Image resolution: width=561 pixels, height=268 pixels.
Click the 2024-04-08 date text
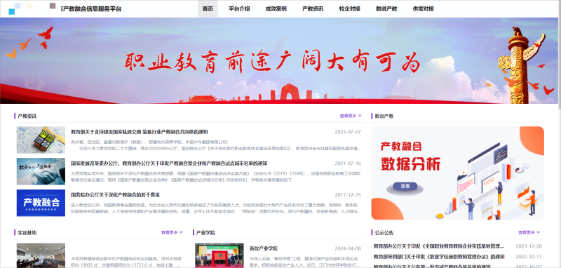348,248
